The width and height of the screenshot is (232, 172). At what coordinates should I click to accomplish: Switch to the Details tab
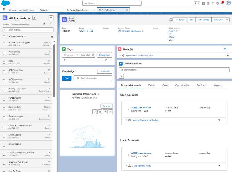click(x=152, y=86)
